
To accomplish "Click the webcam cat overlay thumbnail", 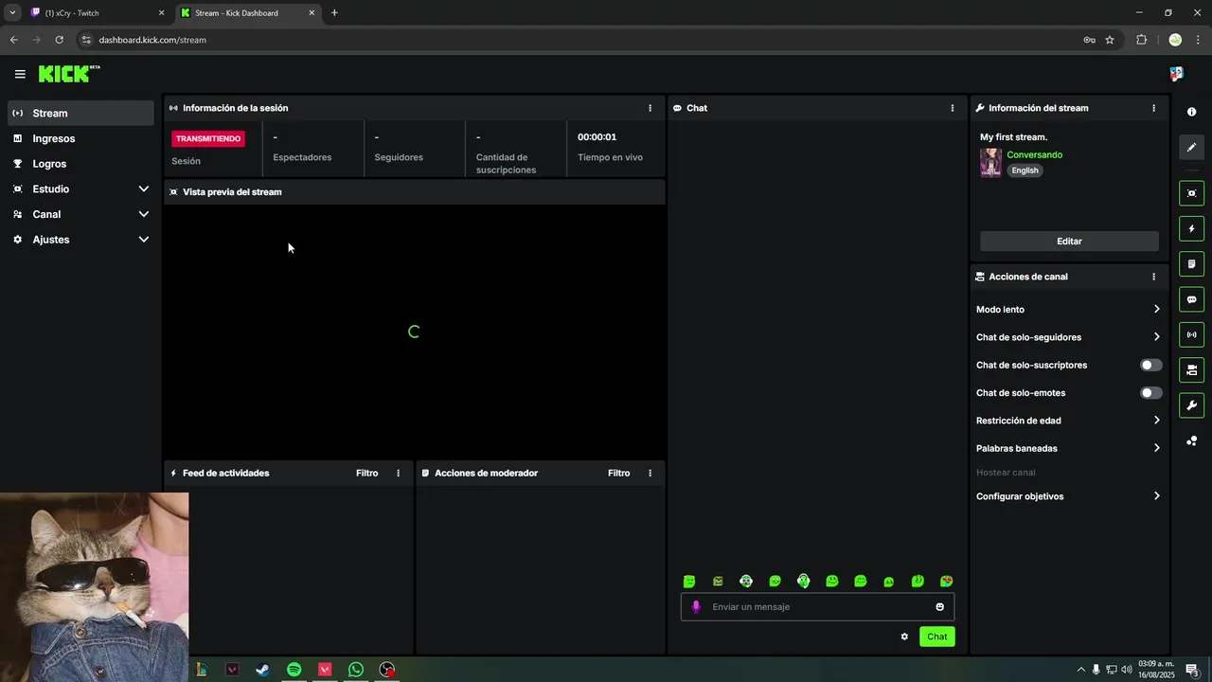I will 95,587.
